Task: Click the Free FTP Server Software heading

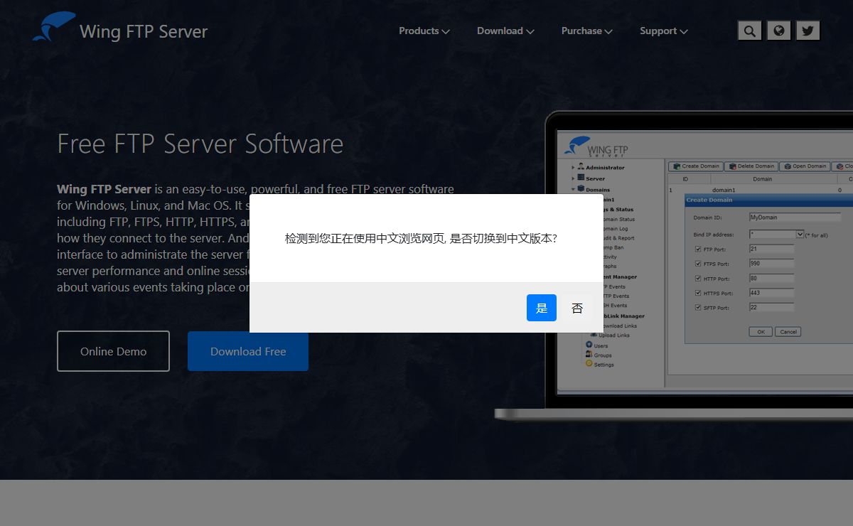Action: 200,144
